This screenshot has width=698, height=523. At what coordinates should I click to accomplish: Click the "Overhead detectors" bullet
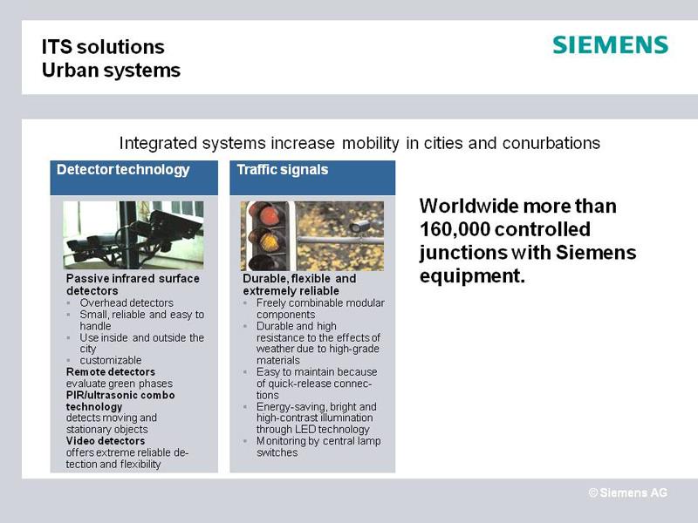pyautogui.click(x=127, y=302)
